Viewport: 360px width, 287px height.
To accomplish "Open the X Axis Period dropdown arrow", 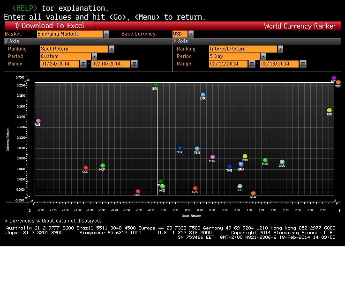I will pyautogui.click(x=94, y=56).
